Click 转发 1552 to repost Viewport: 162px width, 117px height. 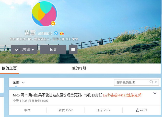(65, 110)
